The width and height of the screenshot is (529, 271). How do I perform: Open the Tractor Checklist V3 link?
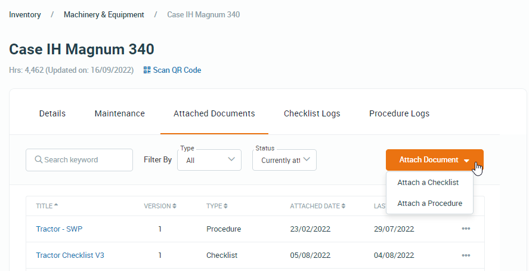tap(70, 255)
